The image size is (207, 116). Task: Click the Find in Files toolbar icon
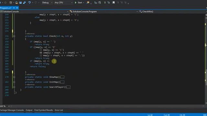(x=88, y=3)
